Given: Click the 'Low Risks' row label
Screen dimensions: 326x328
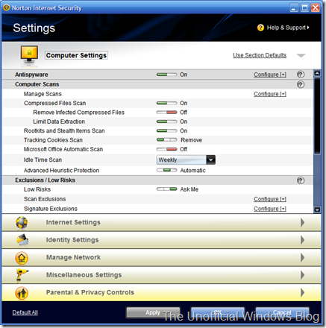Looking at the screenshot, I should (x=37, y=189).
